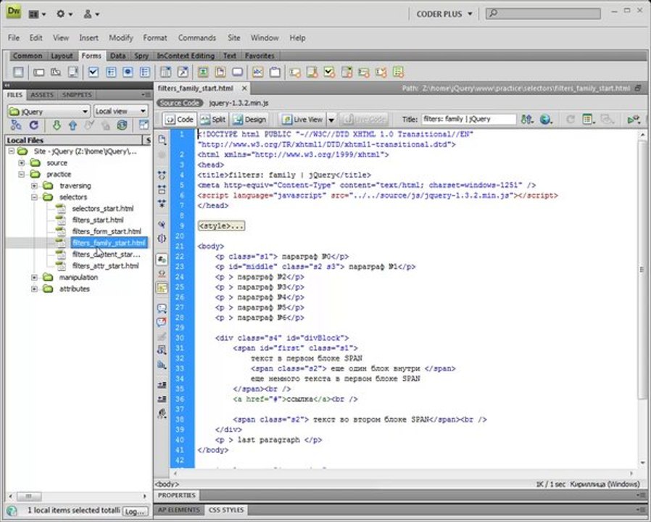Select the <body> tag in tag selector
This screenshot has width=651, height=522.
click(167, 484)
